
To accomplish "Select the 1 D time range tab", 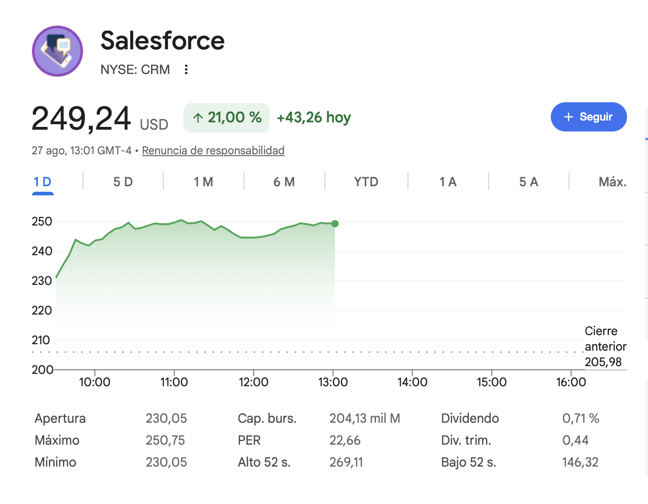I will click(x=42, y=182).
